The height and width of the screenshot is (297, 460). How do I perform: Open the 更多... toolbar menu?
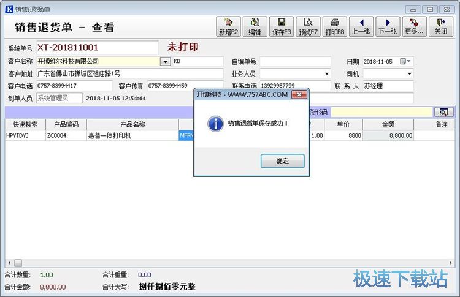coord(414,27)
